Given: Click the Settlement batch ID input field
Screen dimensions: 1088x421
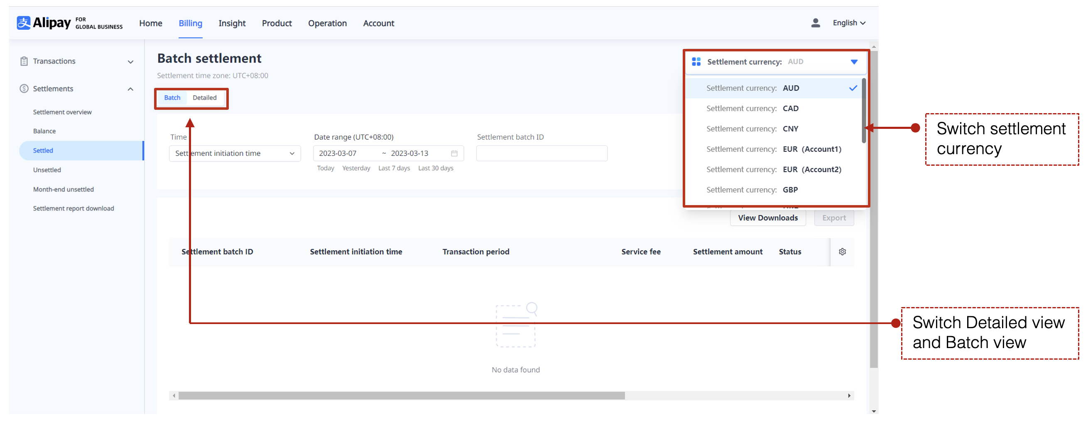Looking at the screenshot, I should pyautogui.click(x=542, y=153).
